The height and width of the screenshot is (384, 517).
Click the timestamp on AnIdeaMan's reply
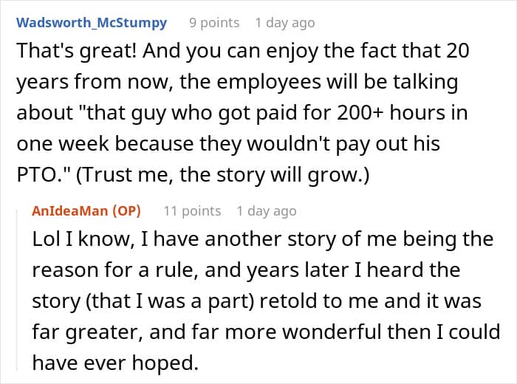point(267,210)
